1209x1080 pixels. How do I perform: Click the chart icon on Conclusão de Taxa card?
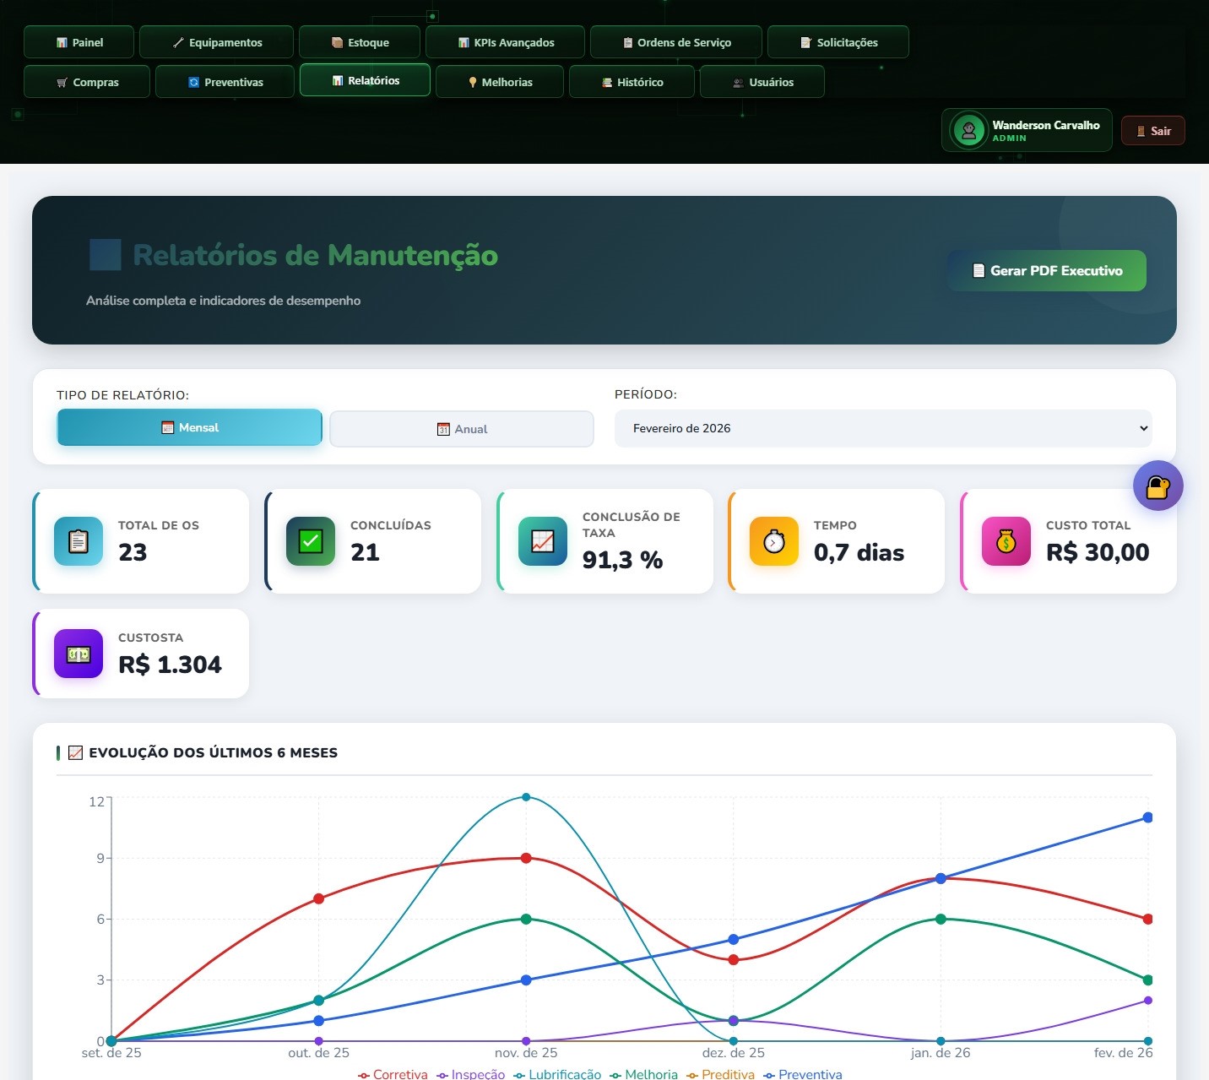[543, 541]
